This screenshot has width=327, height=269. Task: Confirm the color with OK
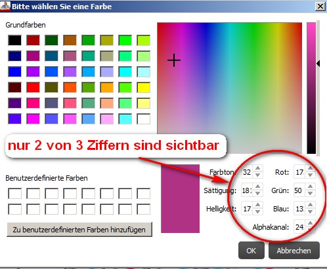pos(251,251)
